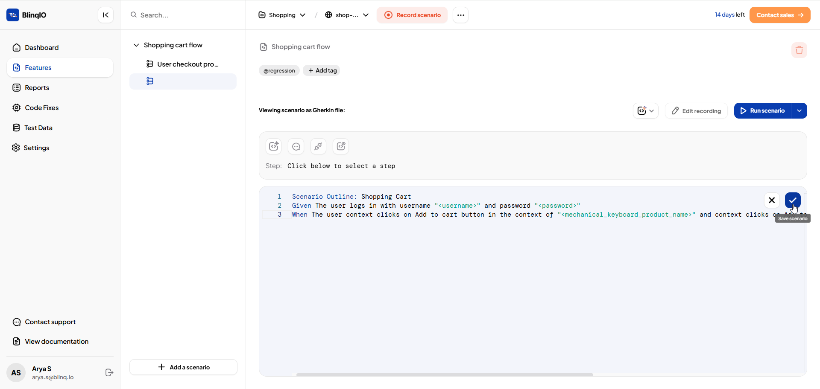Go to Features section
The height and width of the screenshot is (389, 820).
[x=60, y=67]
